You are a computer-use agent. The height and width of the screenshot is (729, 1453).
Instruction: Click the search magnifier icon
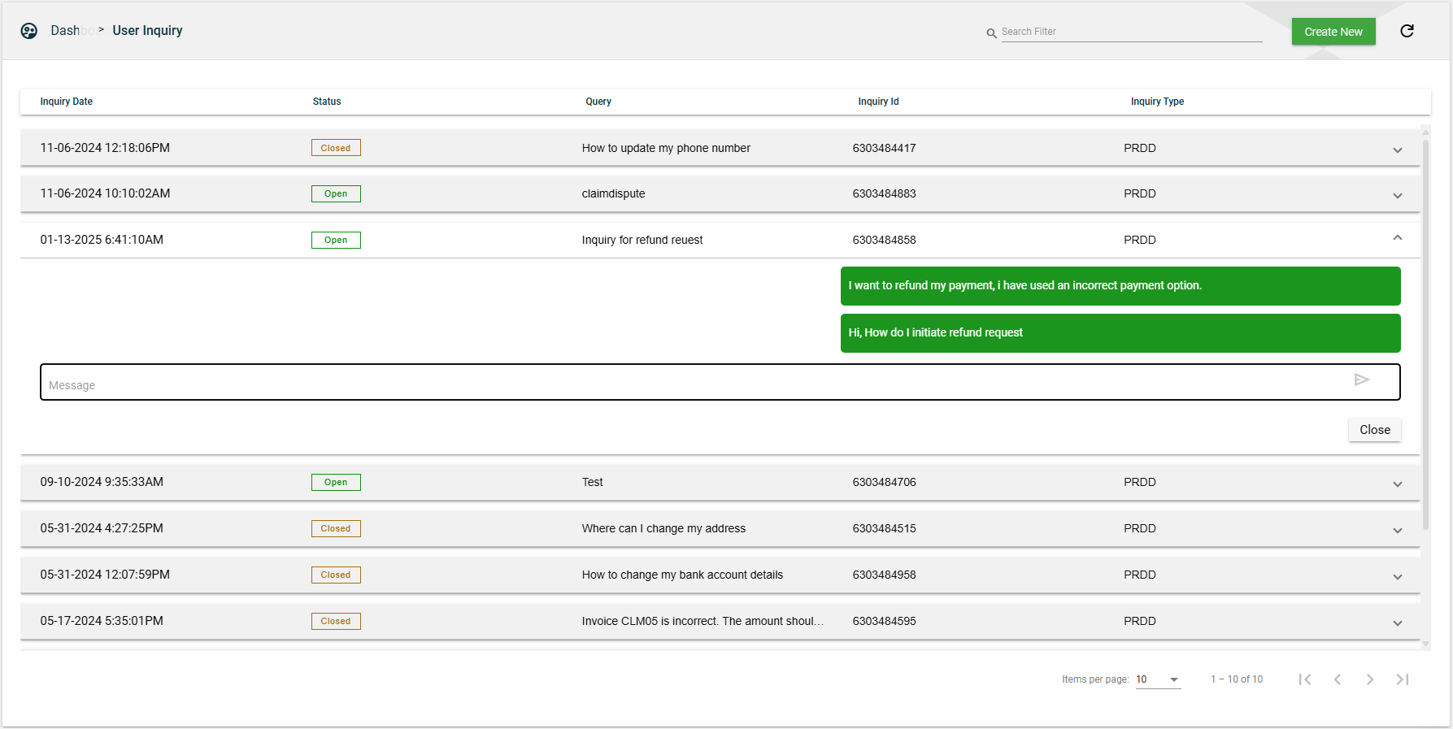click(991, 33)
